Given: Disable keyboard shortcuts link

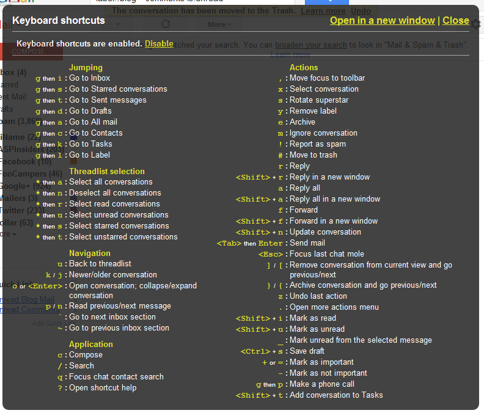Looking at the screenshot, I should [159, 44].
